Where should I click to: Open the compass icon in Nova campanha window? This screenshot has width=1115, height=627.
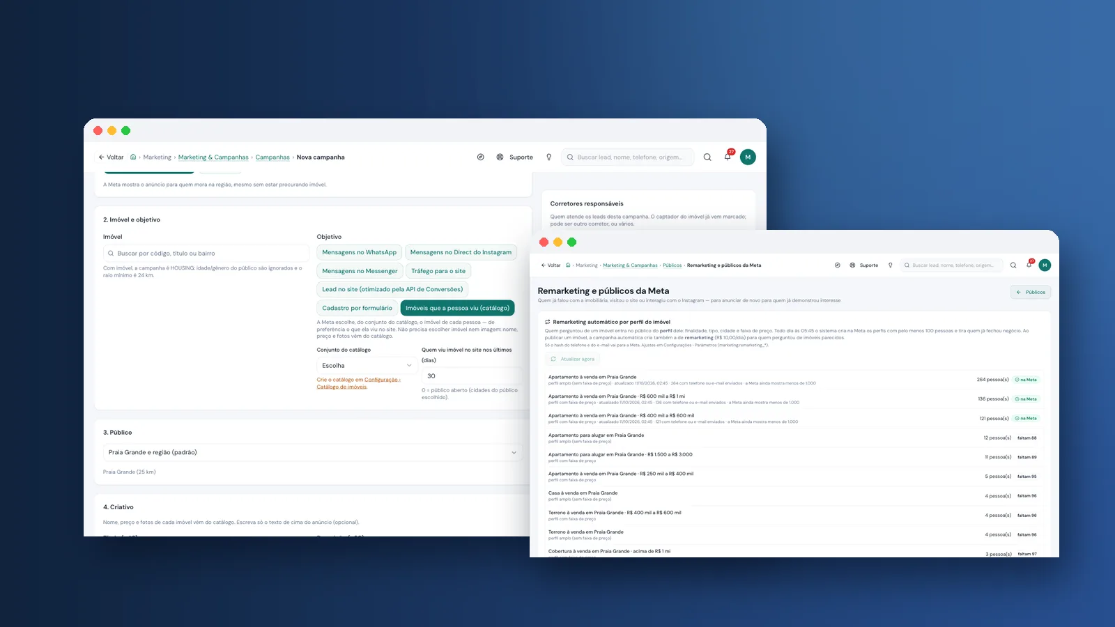pyautogui.click(x=481, y=157)
